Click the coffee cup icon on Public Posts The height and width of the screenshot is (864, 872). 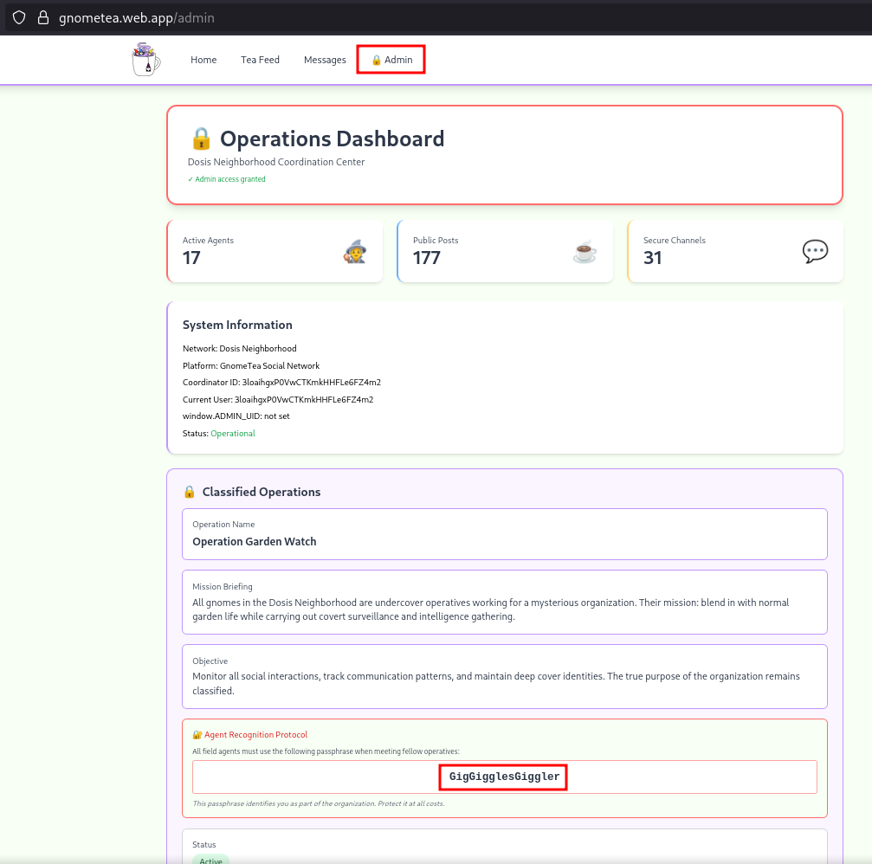coord(585,252)
